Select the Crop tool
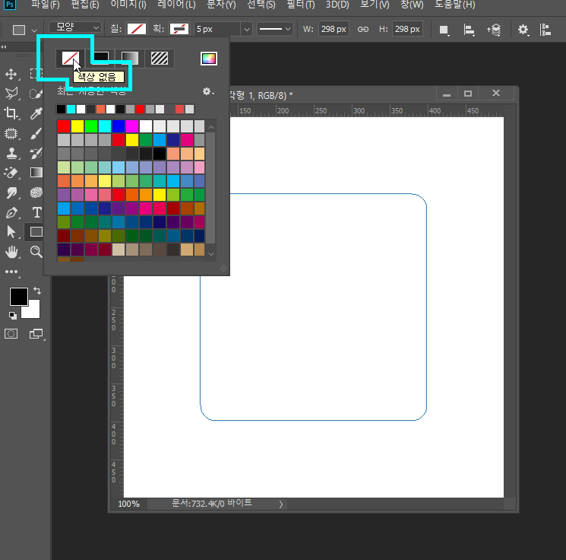This screenshot has width=566, height=560. coord(11,113)
